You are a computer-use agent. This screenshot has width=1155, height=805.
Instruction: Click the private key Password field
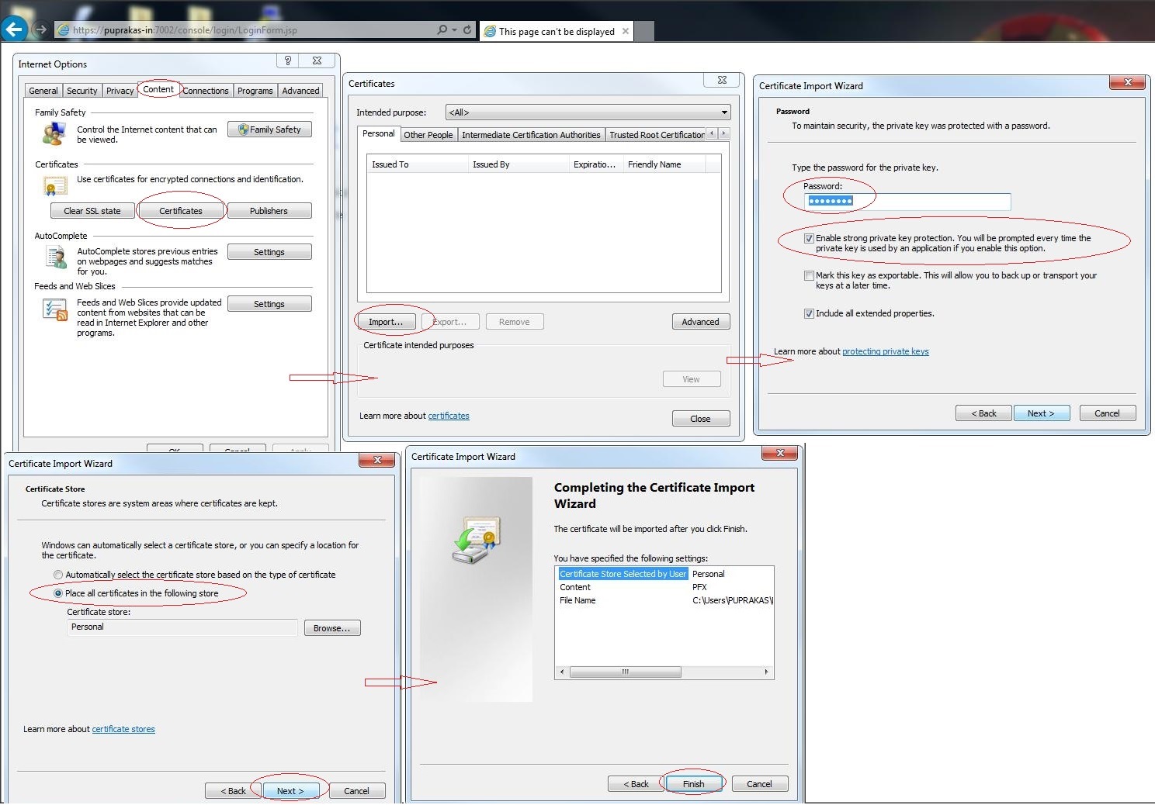(x=907, y=202)
